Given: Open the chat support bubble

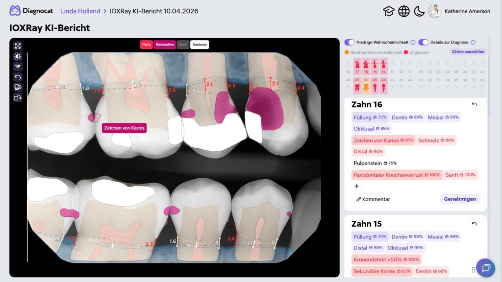Looking at the screenshot, I should tap(485, 268).
